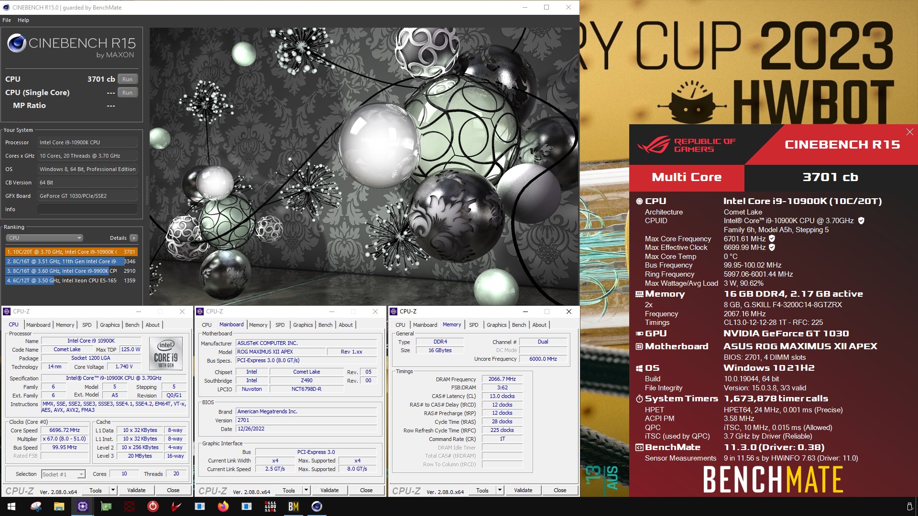Click the shield next to Max Effective Clock
Screen dimensions: 918x516
click(772, 247)
